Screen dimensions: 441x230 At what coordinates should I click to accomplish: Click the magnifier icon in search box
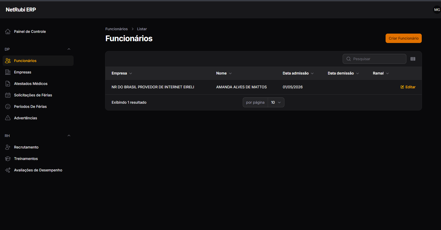click(x=349, y=59)
